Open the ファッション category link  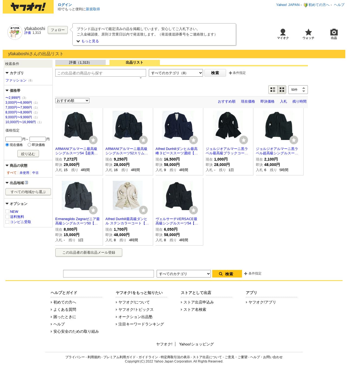pyautogui.click(x=16, y=80)
